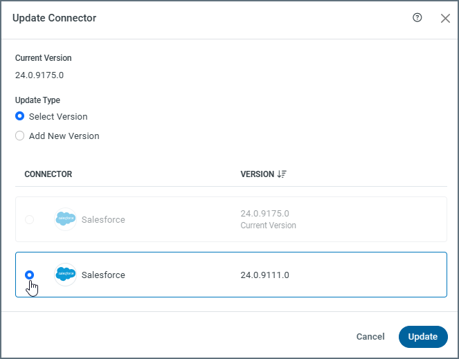
Task: Click disabled radio for current version 24.0.9175.0
Action: click(x=29, y=219)
